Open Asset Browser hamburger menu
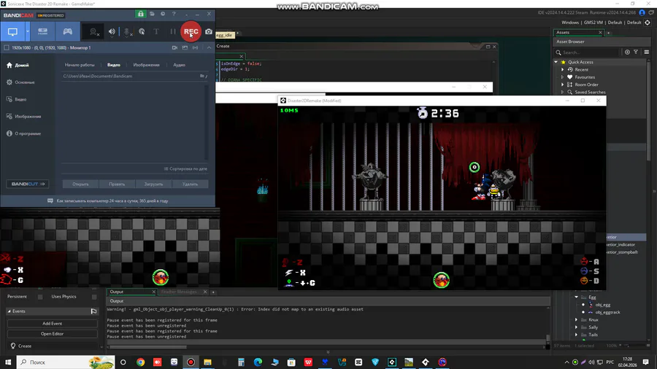 pyautogui.click(x=647, y=52)
